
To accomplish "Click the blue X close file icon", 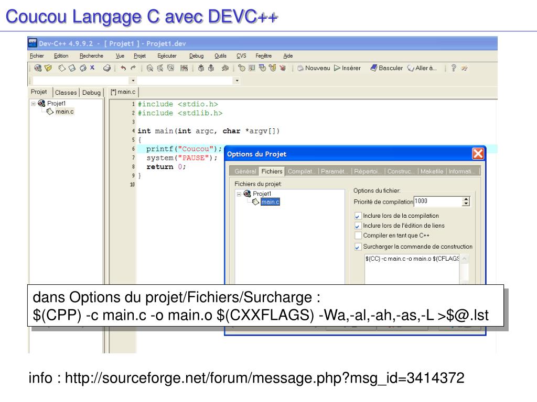I will (x=92, y=68).
